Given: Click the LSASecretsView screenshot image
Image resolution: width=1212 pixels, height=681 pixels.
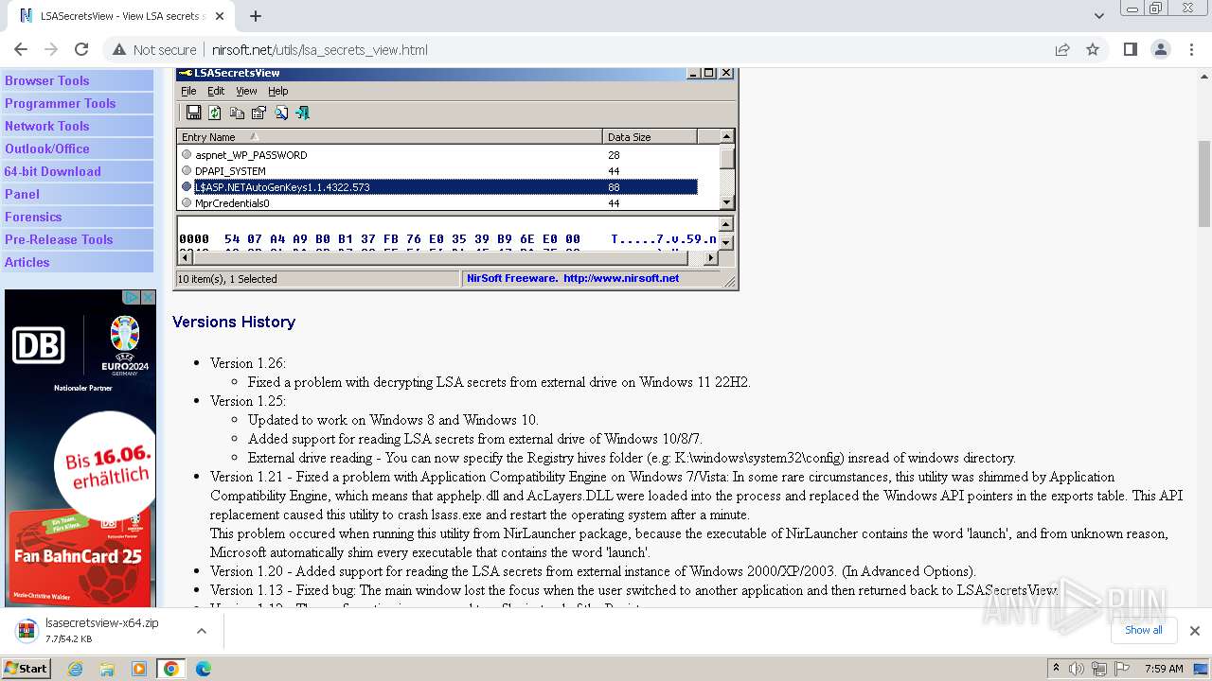Looking at the screenshot, I should [455, 179].
